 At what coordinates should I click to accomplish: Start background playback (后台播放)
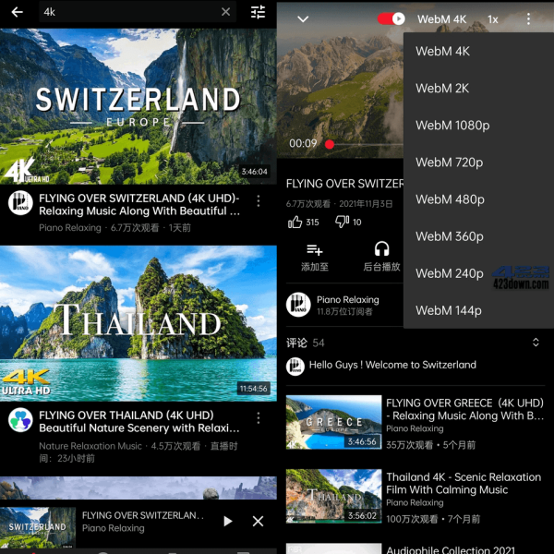click(381, 257)
